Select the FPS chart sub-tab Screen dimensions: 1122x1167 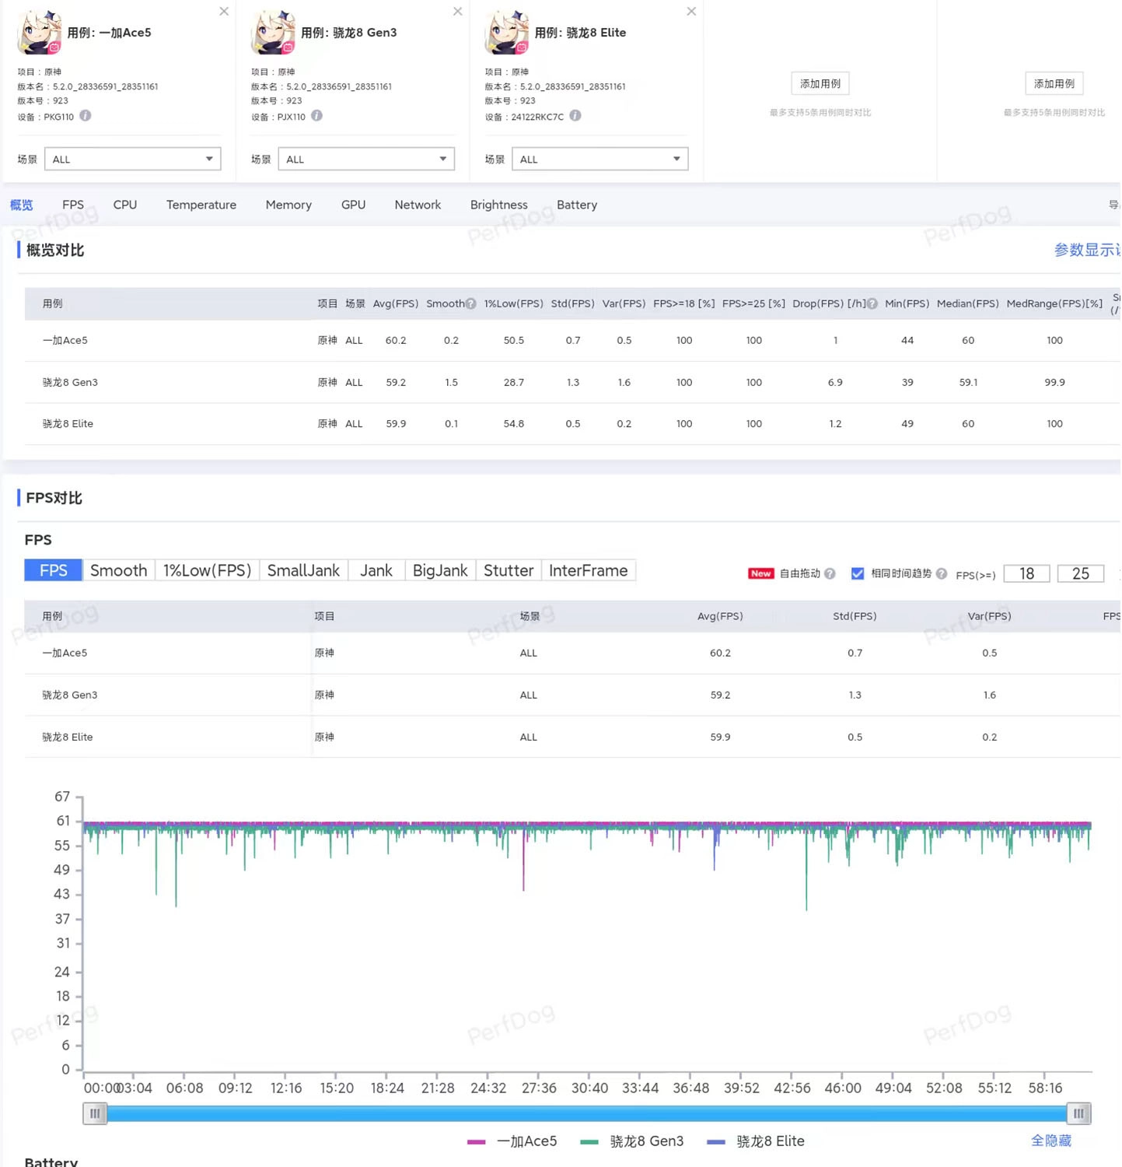(53, 571)
